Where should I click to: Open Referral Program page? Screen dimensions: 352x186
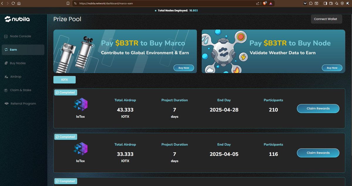click(x=23, y=104)
